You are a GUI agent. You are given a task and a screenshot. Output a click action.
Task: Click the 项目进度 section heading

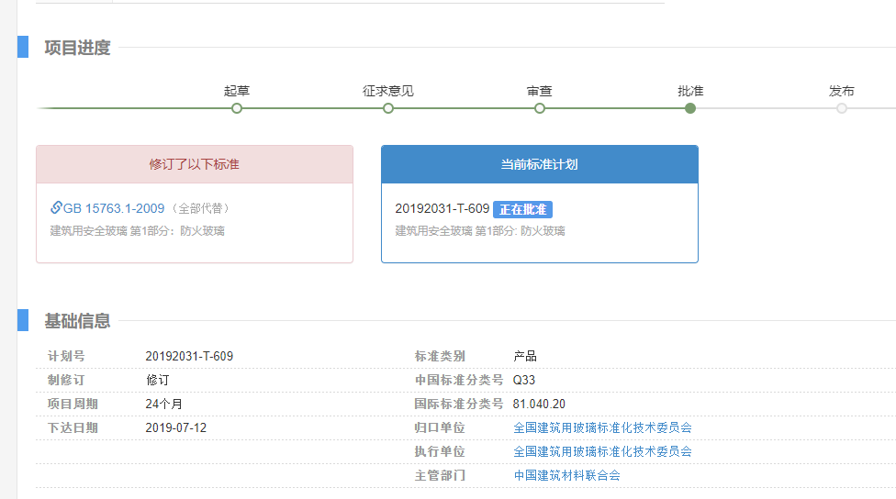point(77,48)
